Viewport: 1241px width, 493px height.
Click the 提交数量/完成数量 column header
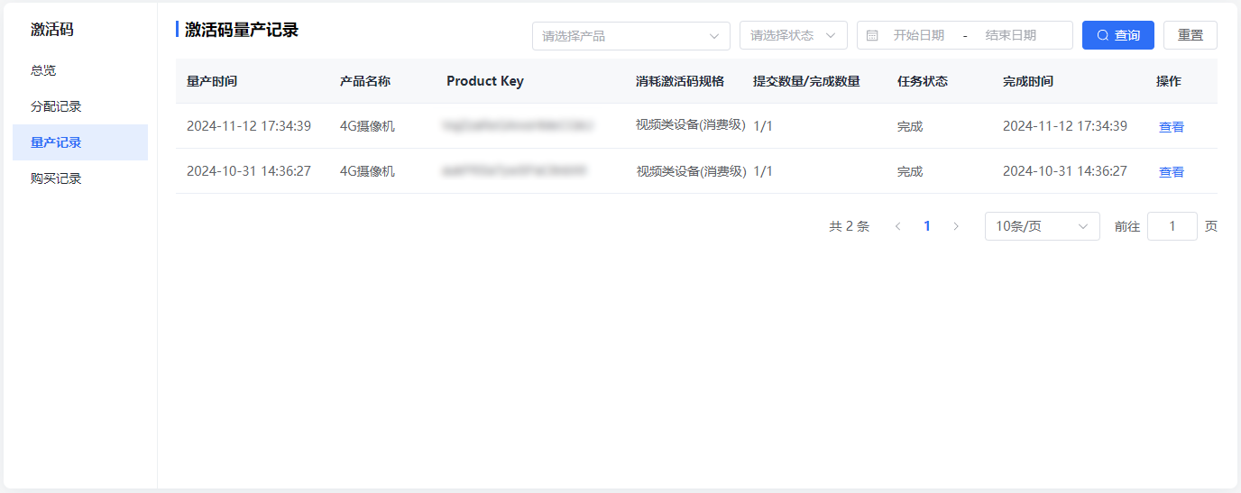(806, 81)
